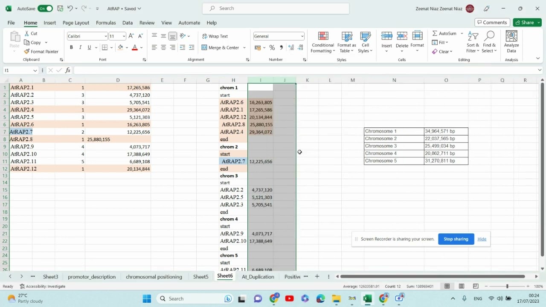Click the Insert cells icon
The image size is (546, 307).
point(386,37)
